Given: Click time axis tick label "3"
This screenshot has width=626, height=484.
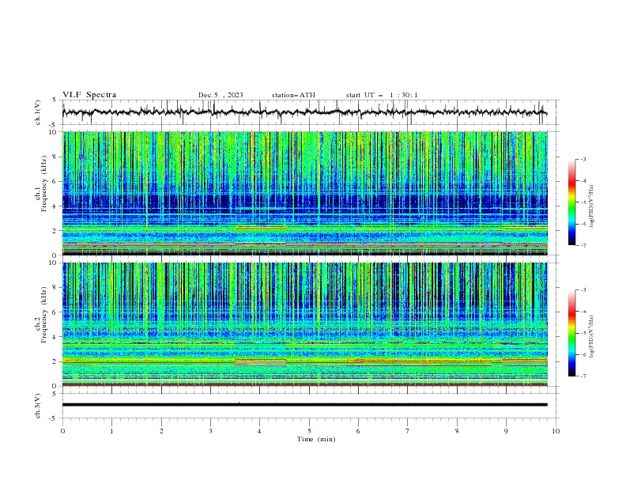Looking at the screenshot, I should pyautogui.click(x=210, y=431).
